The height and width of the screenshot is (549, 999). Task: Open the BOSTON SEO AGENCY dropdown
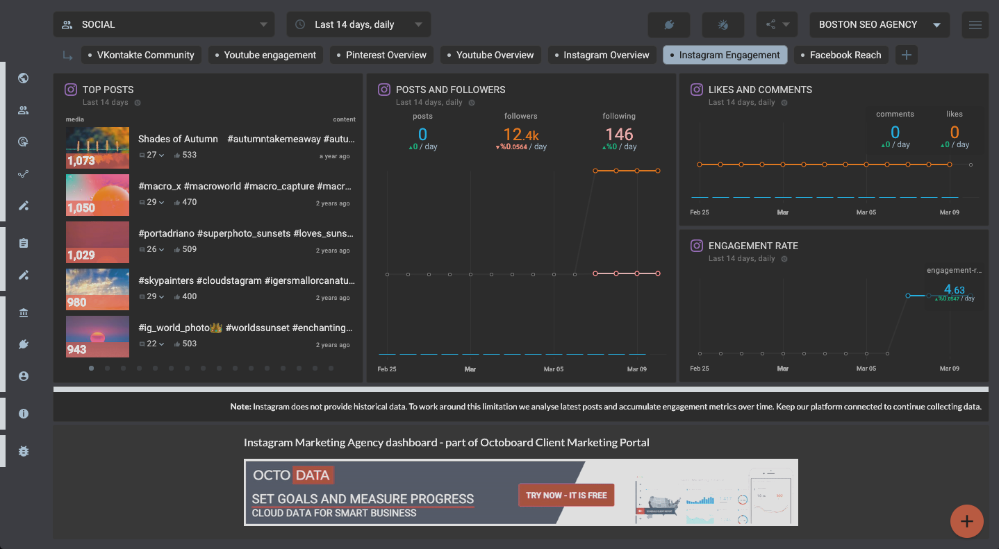(x=880, y=24)
